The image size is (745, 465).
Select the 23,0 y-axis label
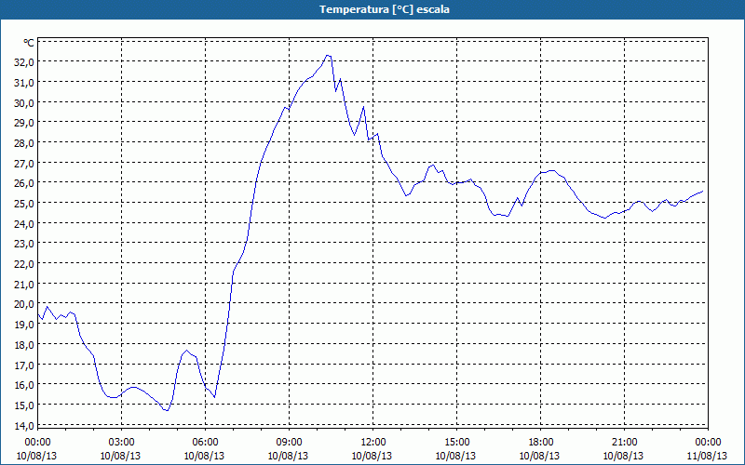tap(25, 244)
